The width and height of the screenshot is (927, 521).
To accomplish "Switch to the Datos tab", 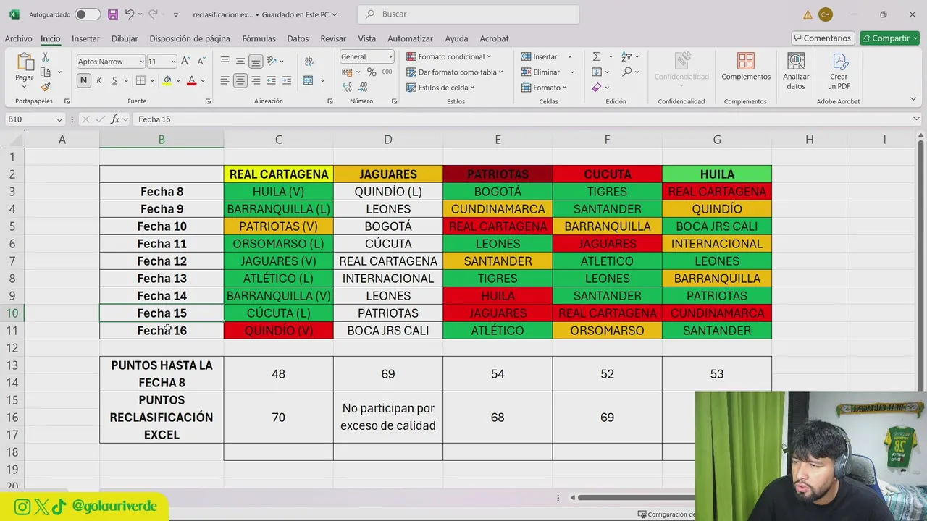I will (x=298, y=38).
